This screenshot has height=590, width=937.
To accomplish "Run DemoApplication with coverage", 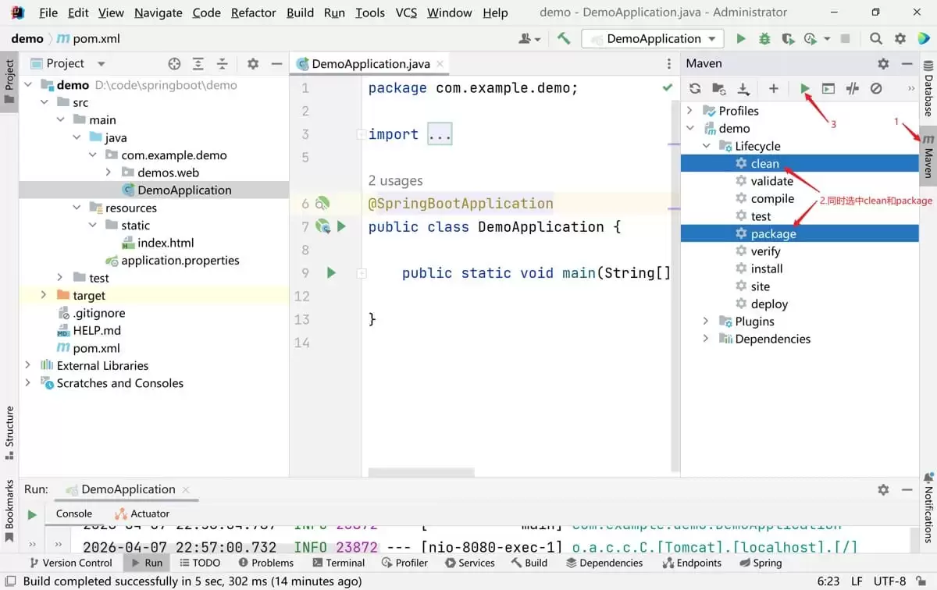I will (x=789, y=38).
